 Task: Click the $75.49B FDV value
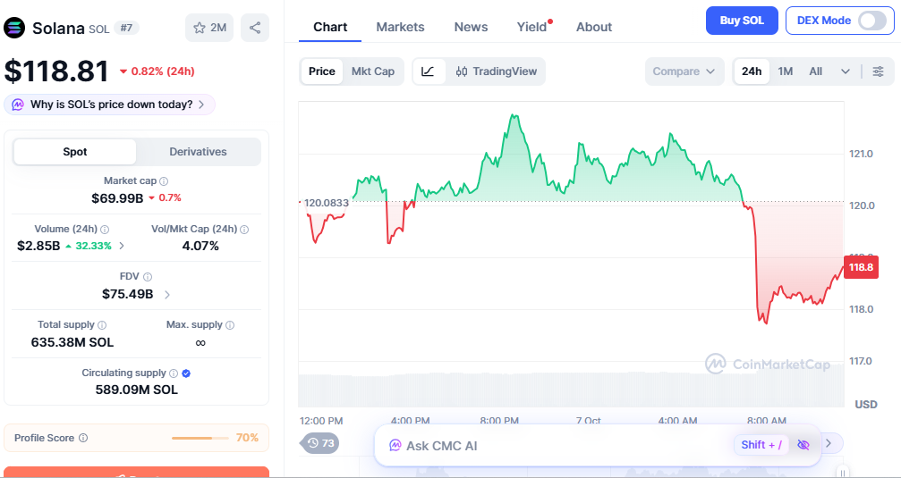(128, 294)
